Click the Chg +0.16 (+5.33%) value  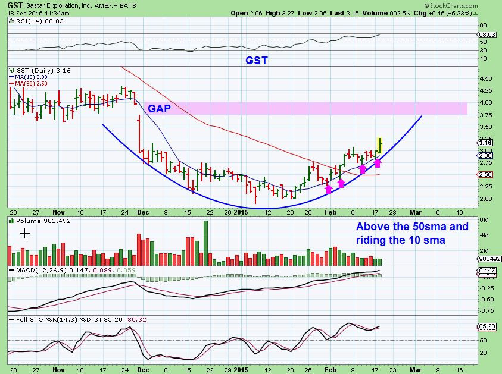pyautogui.click(x=443, y=14)
